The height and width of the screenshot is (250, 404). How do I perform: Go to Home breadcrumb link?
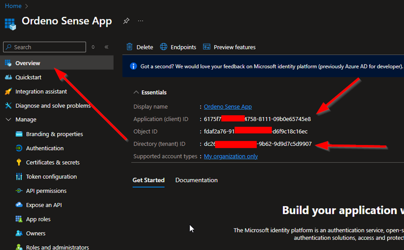(13, 6)
